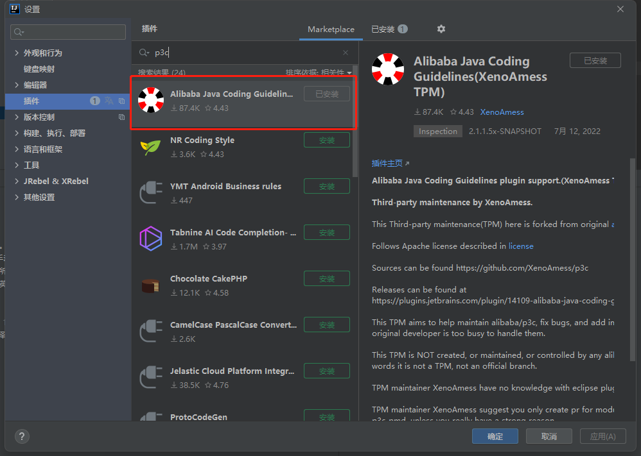Click the Tabnine AI Code Completion icon

[151, 239]
